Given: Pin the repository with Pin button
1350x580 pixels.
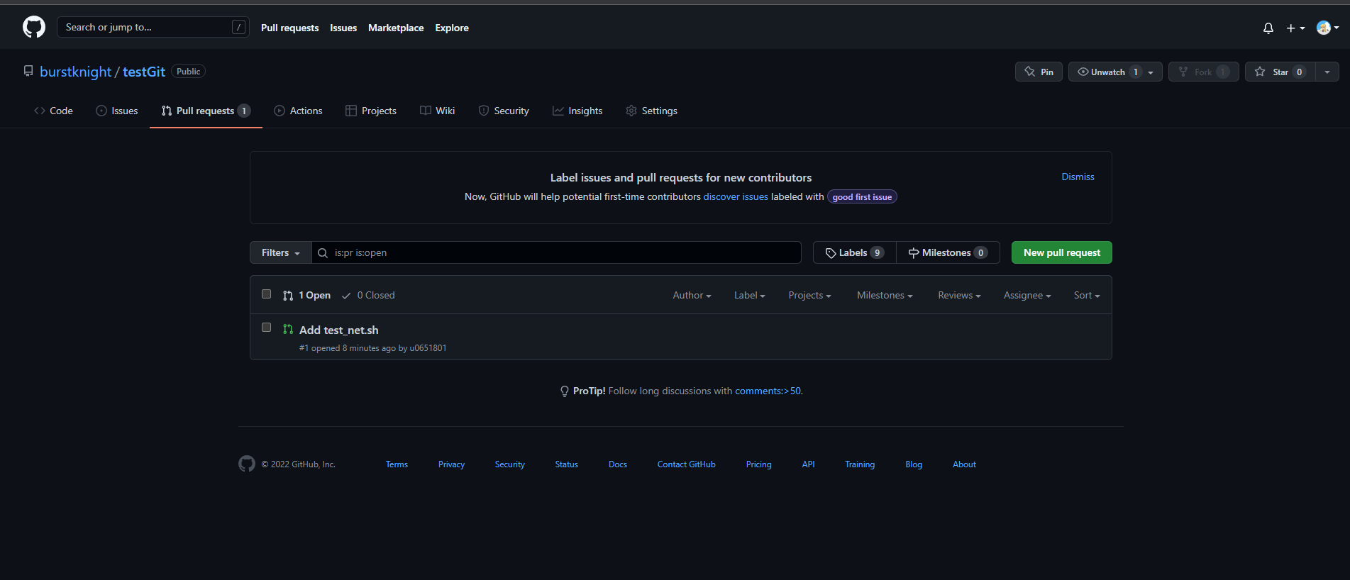Looking at the screenshot, I should [x=1039, y=72].
